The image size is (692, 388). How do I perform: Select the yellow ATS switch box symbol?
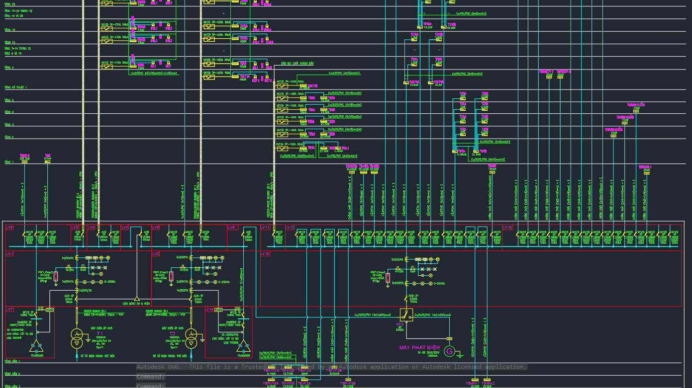click(x=405, y=314)
